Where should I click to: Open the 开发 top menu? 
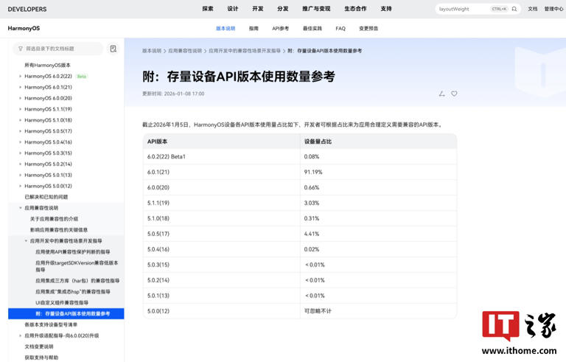pyautogui.click(x=257, y=9)
